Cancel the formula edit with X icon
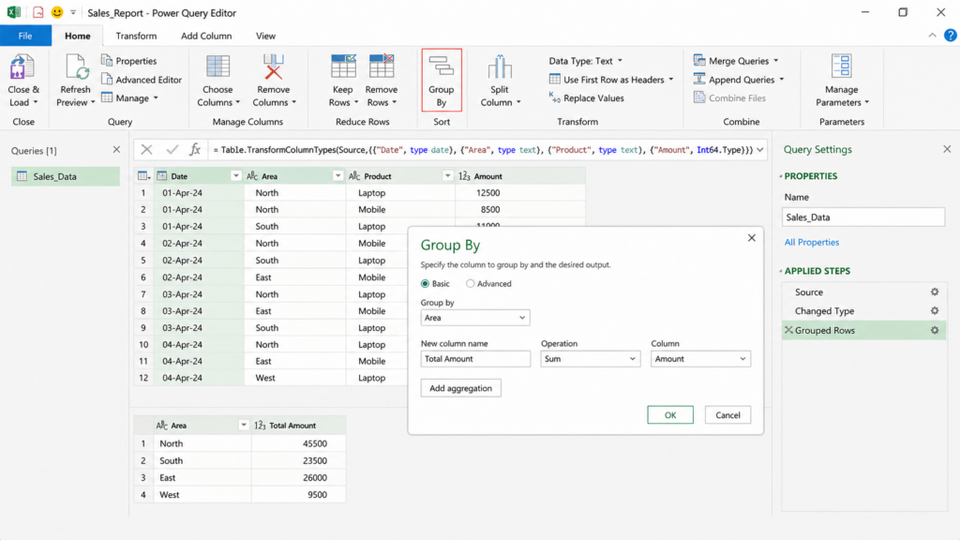 (146, 149)
